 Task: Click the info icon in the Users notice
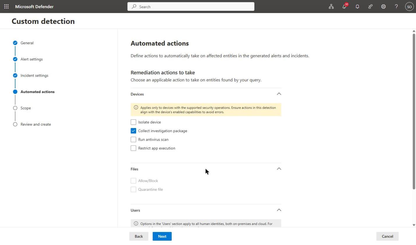(x=136, y=224)
